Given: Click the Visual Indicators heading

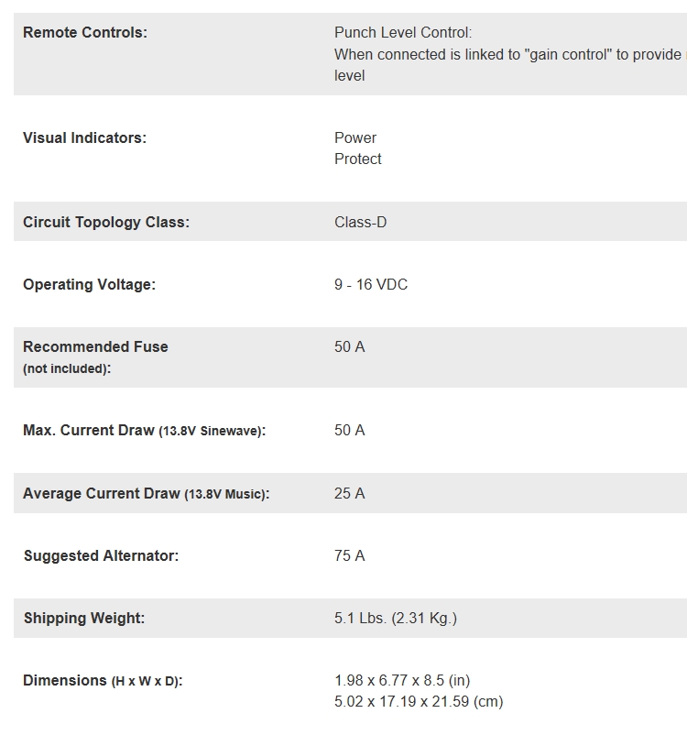Looking at the screenshot, I should 84,138.
